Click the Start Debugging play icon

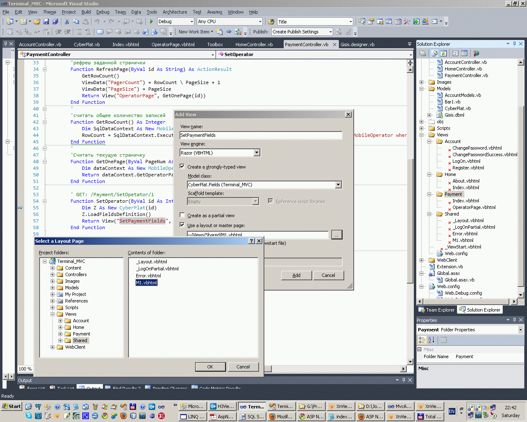click(152, 21)
